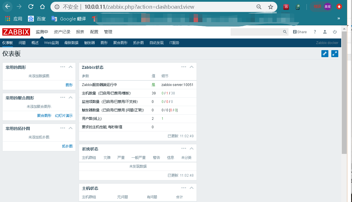Reload the page with refresh icon
352x202 pixels.
[31, 6]
